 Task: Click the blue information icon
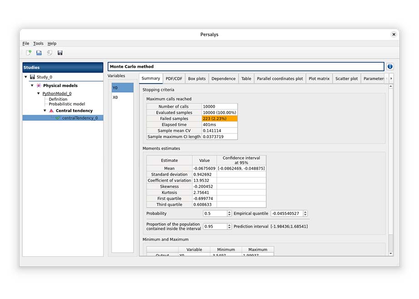390,67
